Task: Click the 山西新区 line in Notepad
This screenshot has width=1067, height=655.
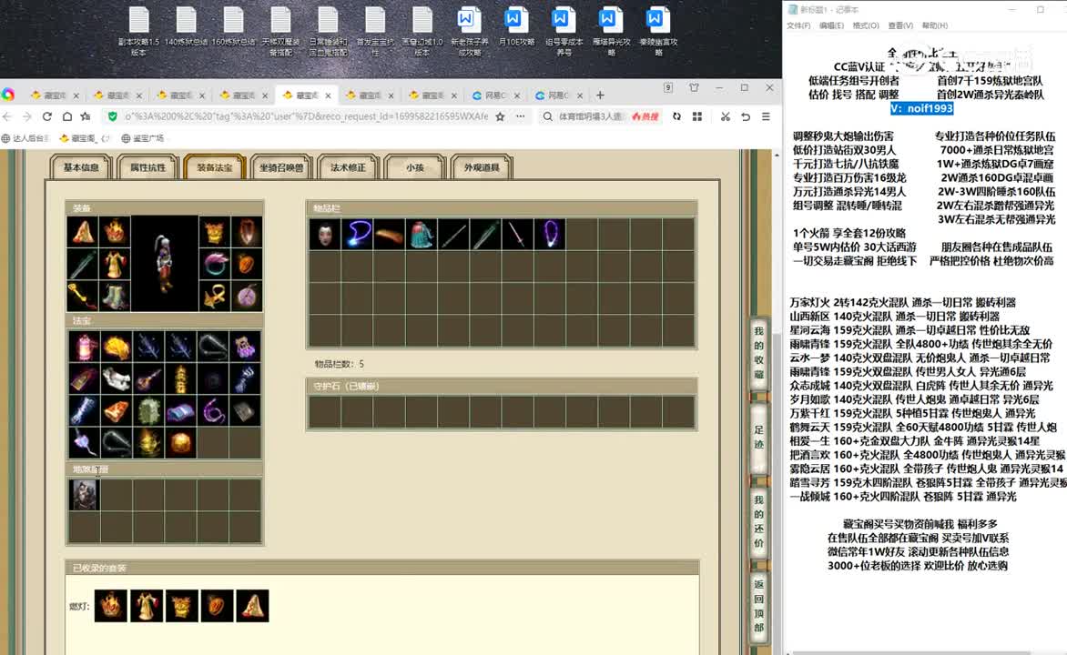Action: pyautogui.click(x=894, y=317)
